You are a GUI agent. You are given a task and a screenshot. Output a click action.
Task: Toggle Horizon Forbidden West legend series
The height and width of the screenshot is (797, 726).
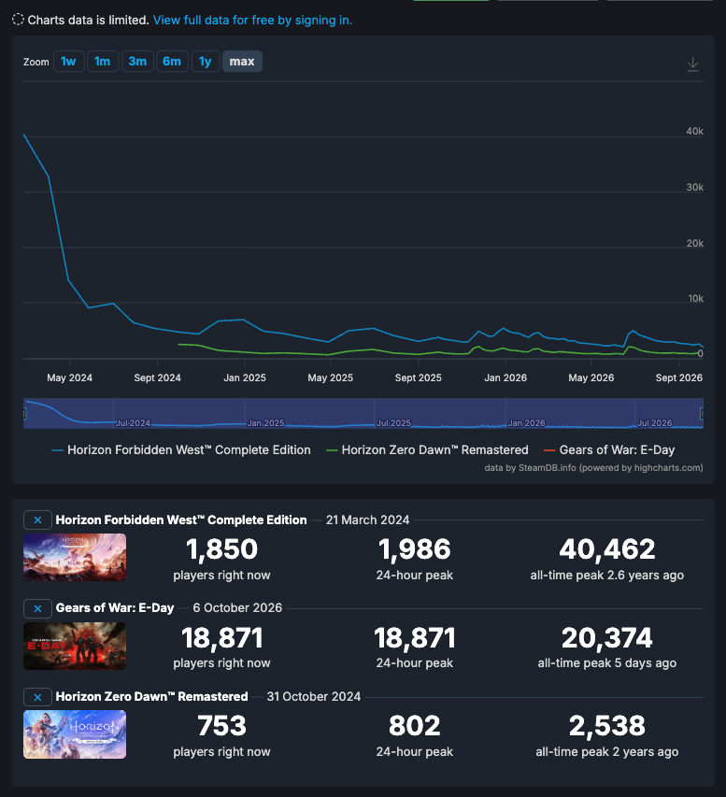point(181,449)
